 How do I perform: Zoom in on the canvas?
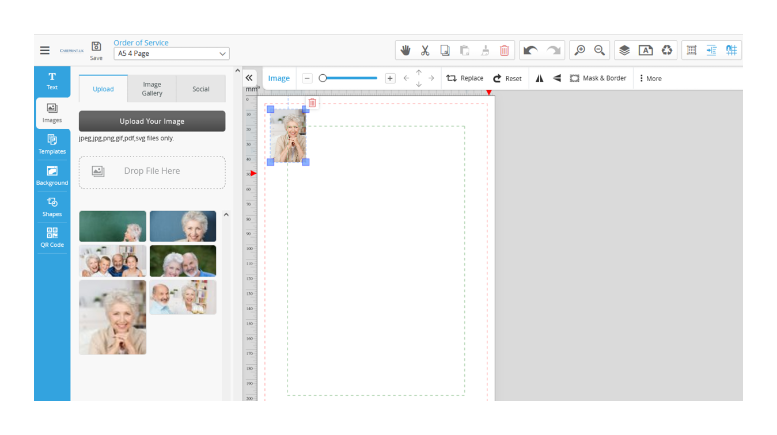coord(579,51)
